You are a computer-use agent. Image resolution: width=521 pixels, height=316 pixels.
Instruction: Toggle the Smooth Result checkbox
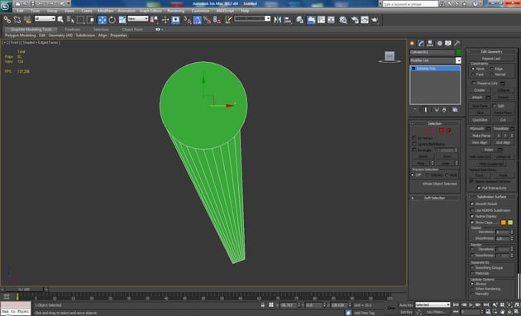(x=472, y=203)
